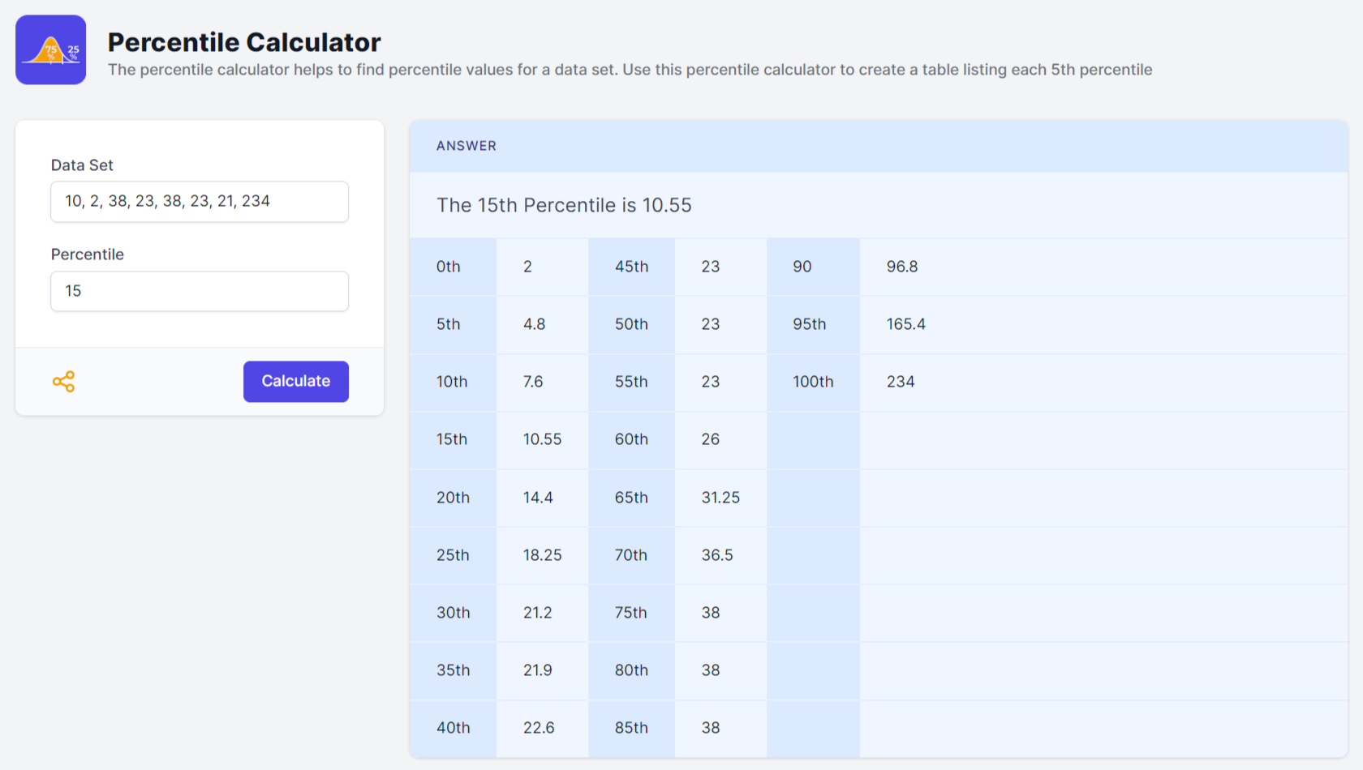Click the 15th percentile table label
This screenshot has width=1363, height=770.
pos(452,439)
